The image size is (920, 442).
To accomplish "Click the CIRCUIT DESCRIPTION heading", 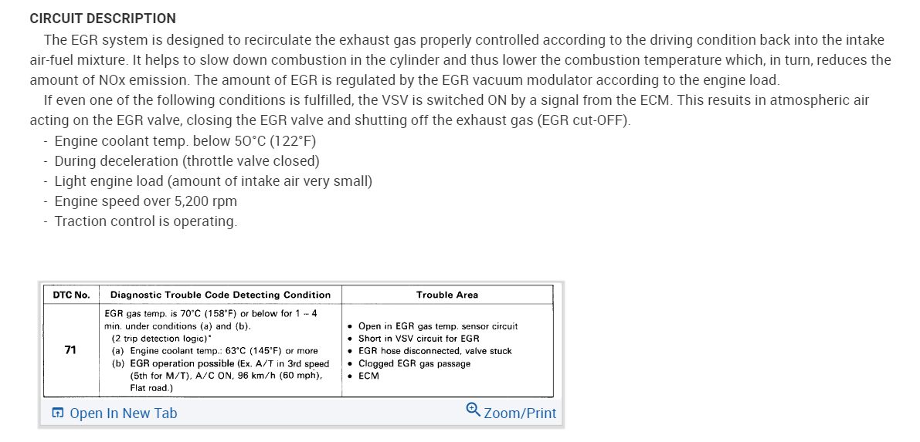I will [x=103, y=18].
